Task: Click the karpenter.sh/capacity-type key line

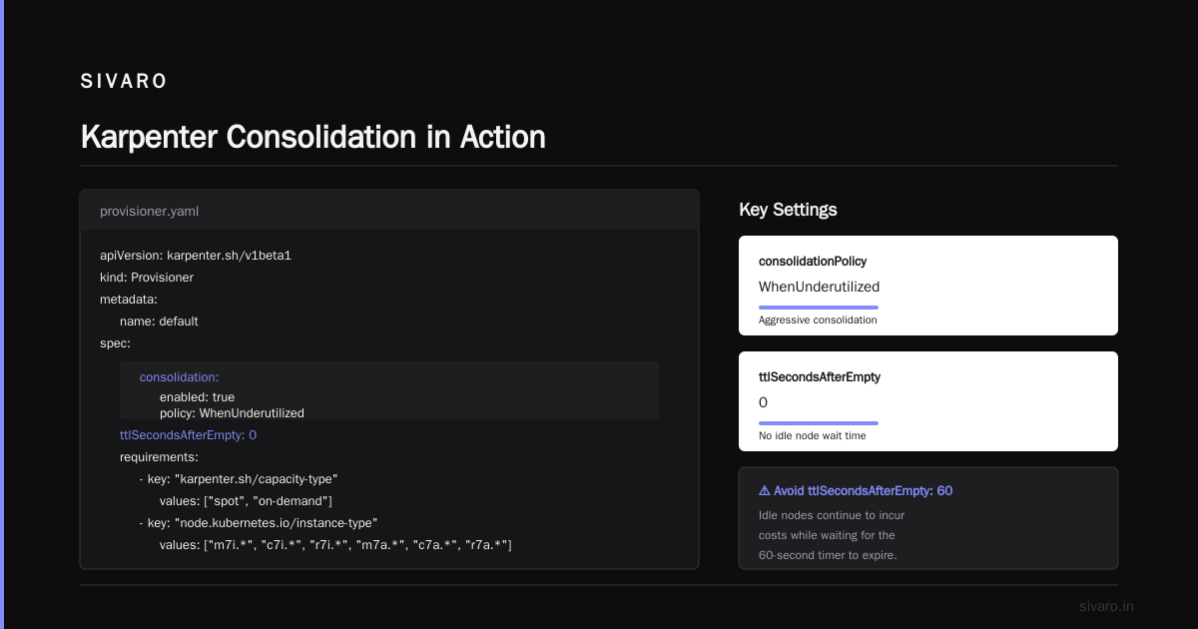Action: point(239,479)
